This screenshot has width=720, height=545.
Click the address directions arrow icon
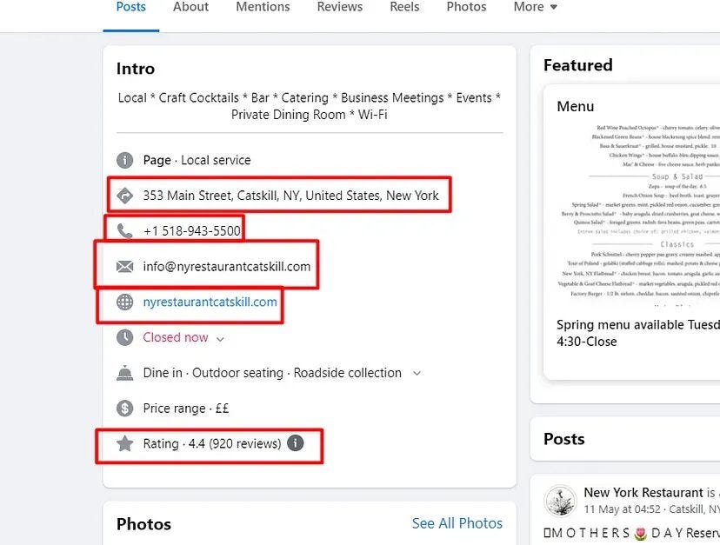tap(125, 196)
